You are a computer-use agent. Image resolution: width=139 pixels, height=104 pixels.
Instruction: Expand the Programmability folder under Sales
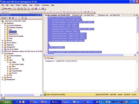(8, 71)
